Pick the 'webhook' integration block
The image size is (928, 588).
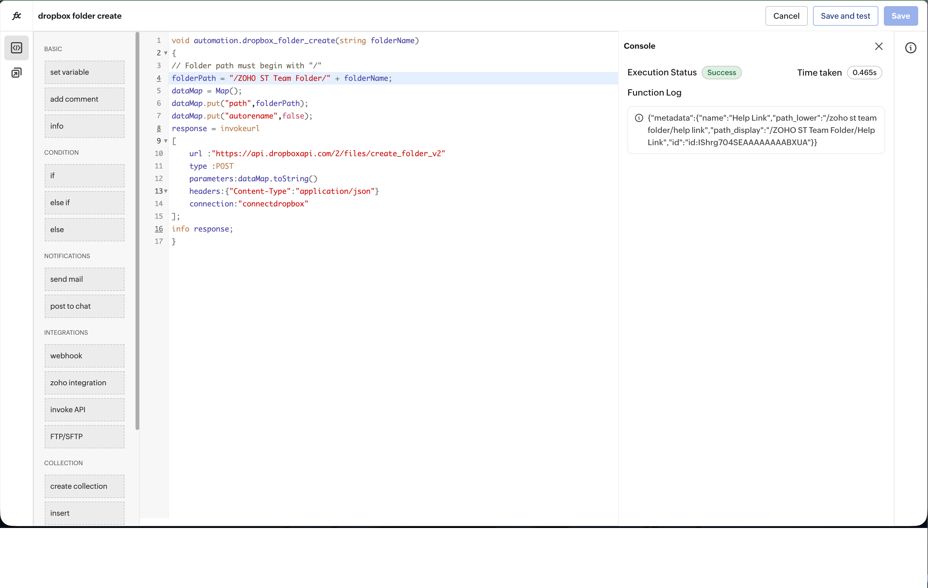pos(84,356)
